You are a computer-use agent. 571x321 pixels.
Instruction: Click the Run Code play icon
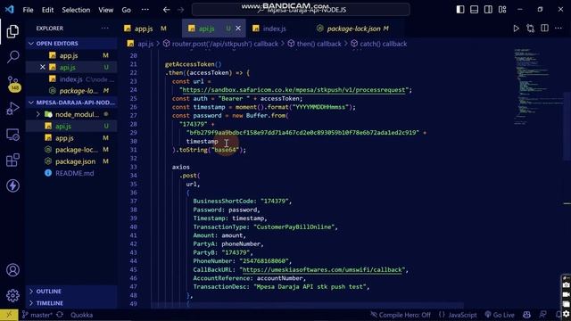pos(516,29)
